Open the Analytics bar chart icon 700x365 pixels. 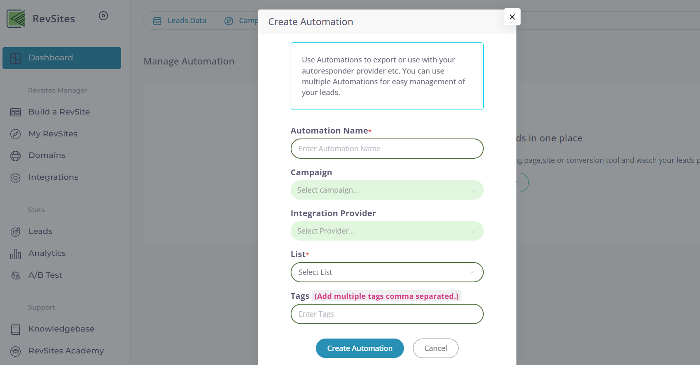16,254
